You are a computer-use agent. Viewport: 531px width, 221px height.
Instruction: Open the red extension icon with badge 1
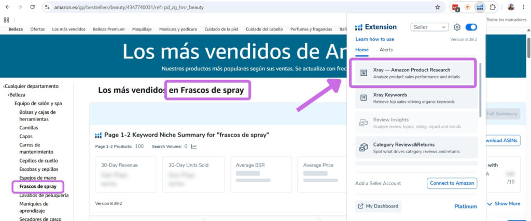click(x=456, y=7)
